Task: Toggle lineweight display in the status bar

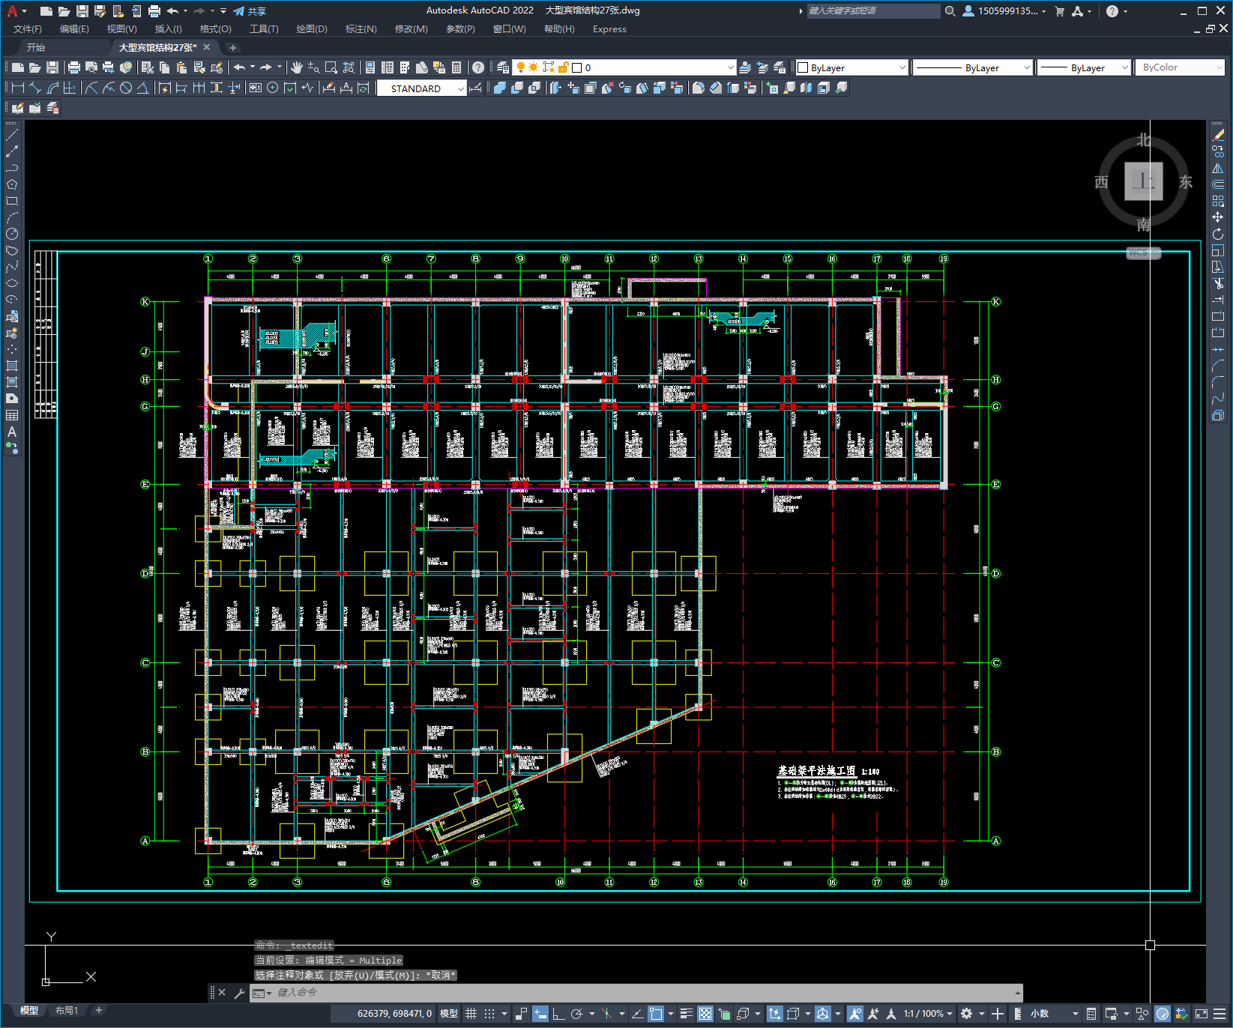Action: click(686, 1014)
